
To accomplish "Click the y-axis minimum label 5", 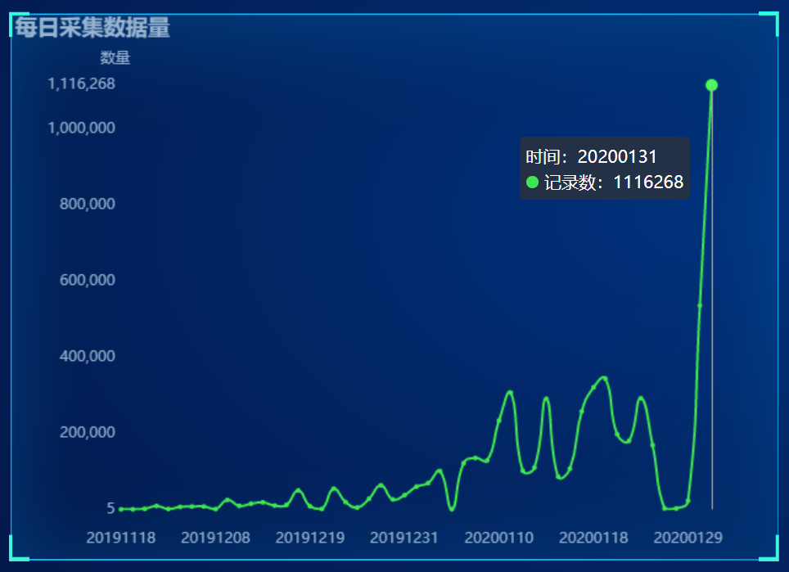I will (x=111, y=508).
